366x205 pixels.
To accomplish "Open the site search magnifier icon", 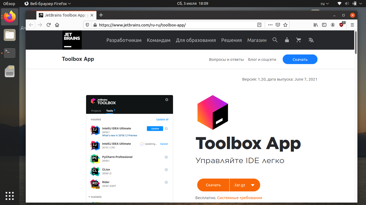I will (x=275, y=40).
